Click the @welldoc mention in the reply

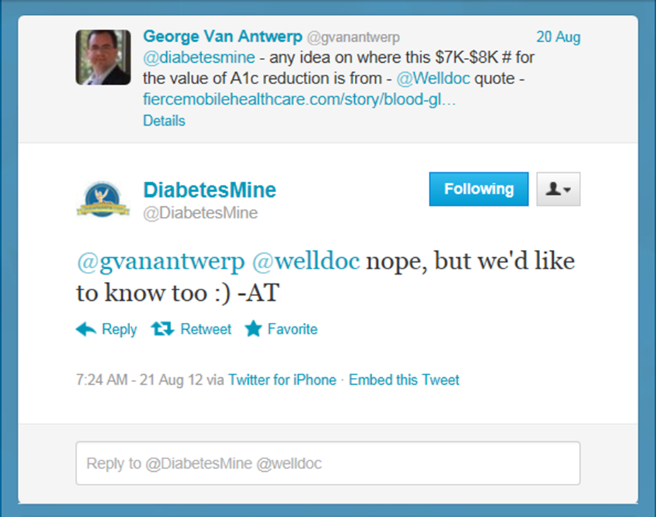(x=306, y=262)
